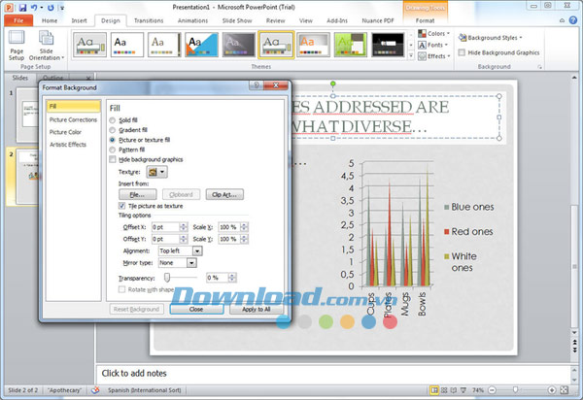Toggle Hide Background Graphics ribbon checkbox

tap(462, 52)
